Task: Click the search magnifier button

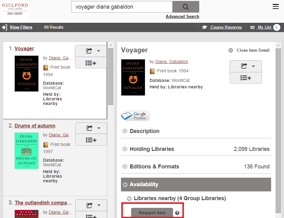Action: click(186, 7)
